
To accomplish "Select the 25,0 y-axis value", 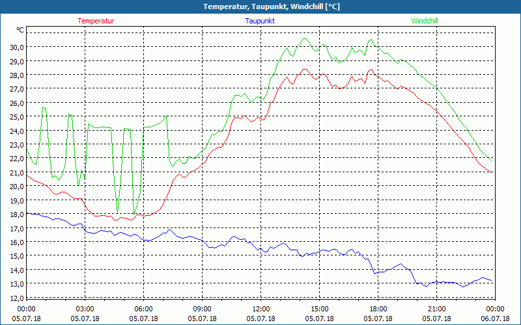I will coord(17,117).
